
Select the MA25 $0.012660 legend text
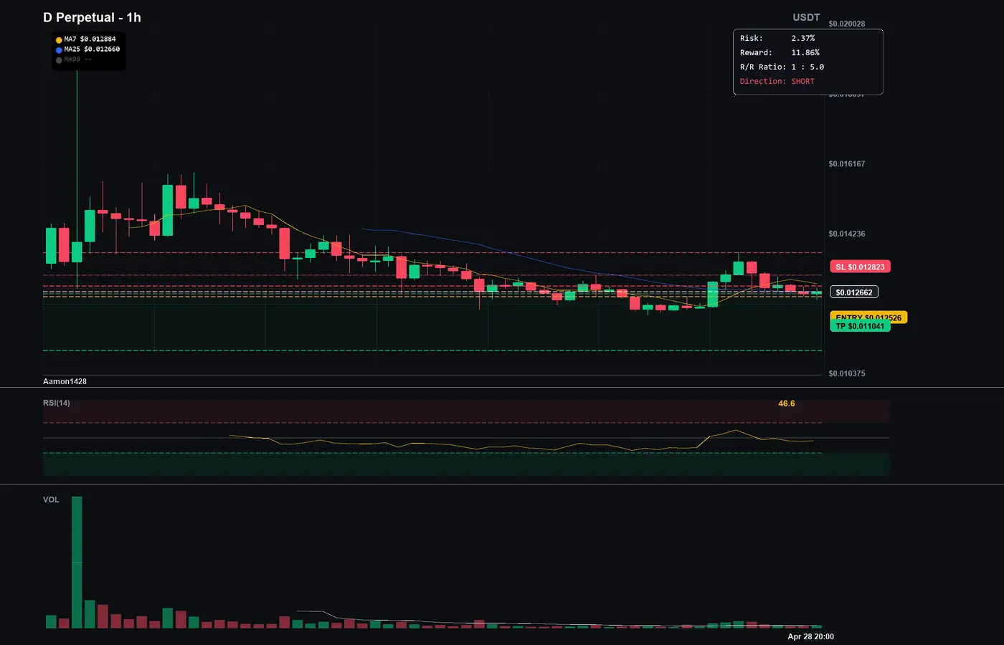tap(92, 49)
